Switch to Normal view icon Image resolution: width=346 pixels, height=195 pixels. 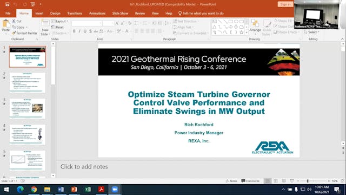[x=268, y=181]
